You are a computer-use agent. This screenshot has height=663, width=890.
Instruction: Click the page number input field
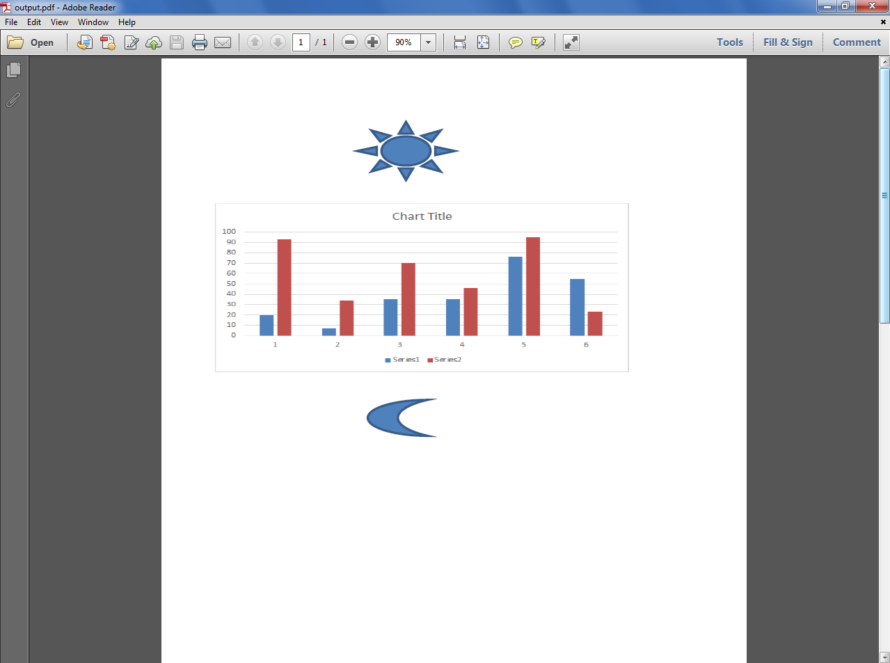(301, 42)
